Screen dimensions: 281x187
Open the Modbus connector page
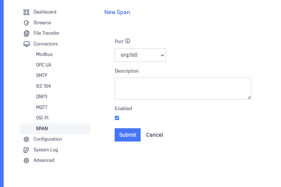tap(44, 54)
